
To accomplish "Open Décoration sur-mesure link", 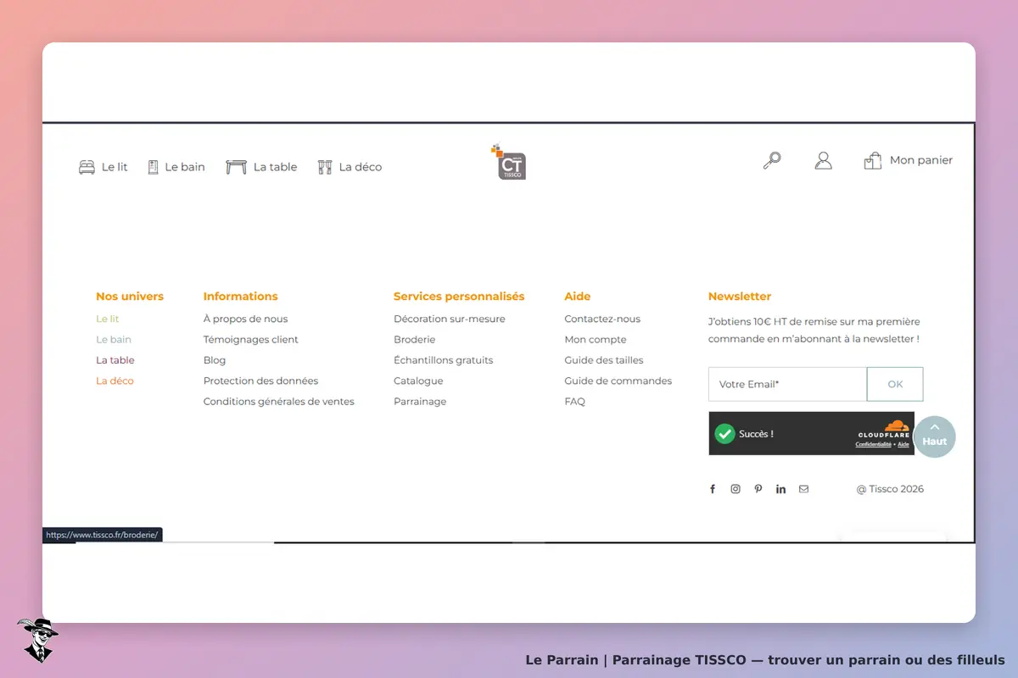I will click(x=450, y=319).
